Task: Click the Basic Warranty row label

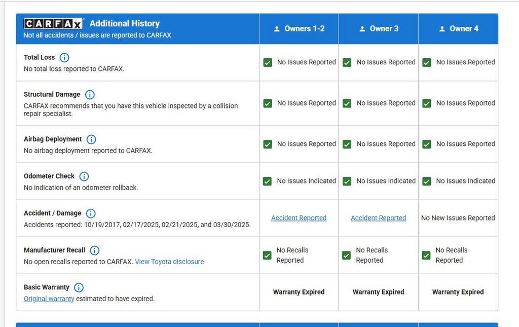Action: point(47,287)
